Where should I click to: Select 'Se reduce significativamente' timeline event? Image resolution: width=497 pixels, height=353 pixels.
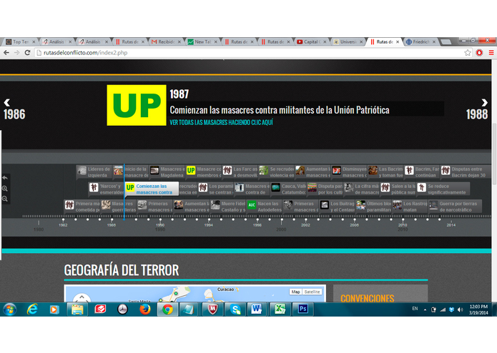click(x=443, y=189)
